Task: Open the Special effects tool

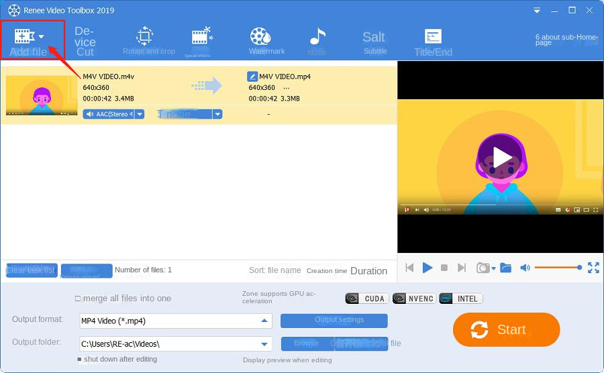Action: 201,40
